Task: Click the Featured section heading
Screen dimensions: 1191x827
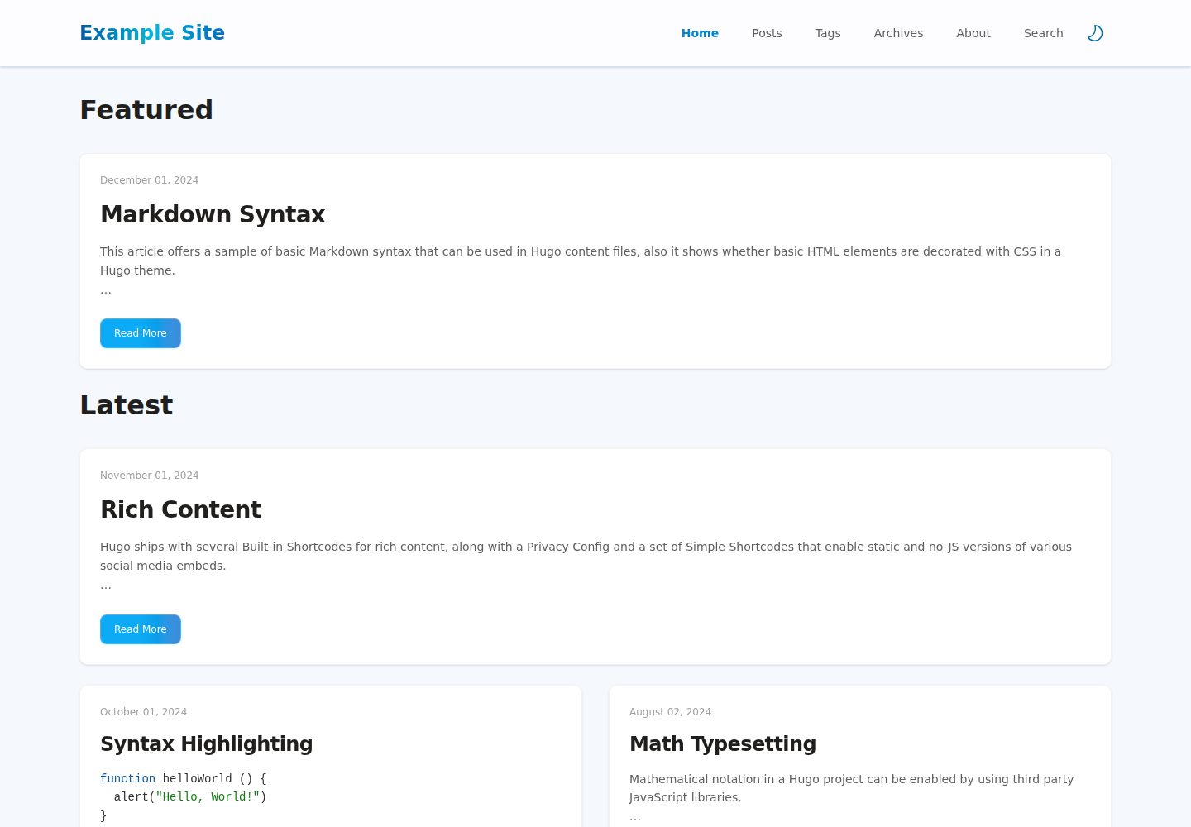Action: pyautogui.click(x=146, y=110)
